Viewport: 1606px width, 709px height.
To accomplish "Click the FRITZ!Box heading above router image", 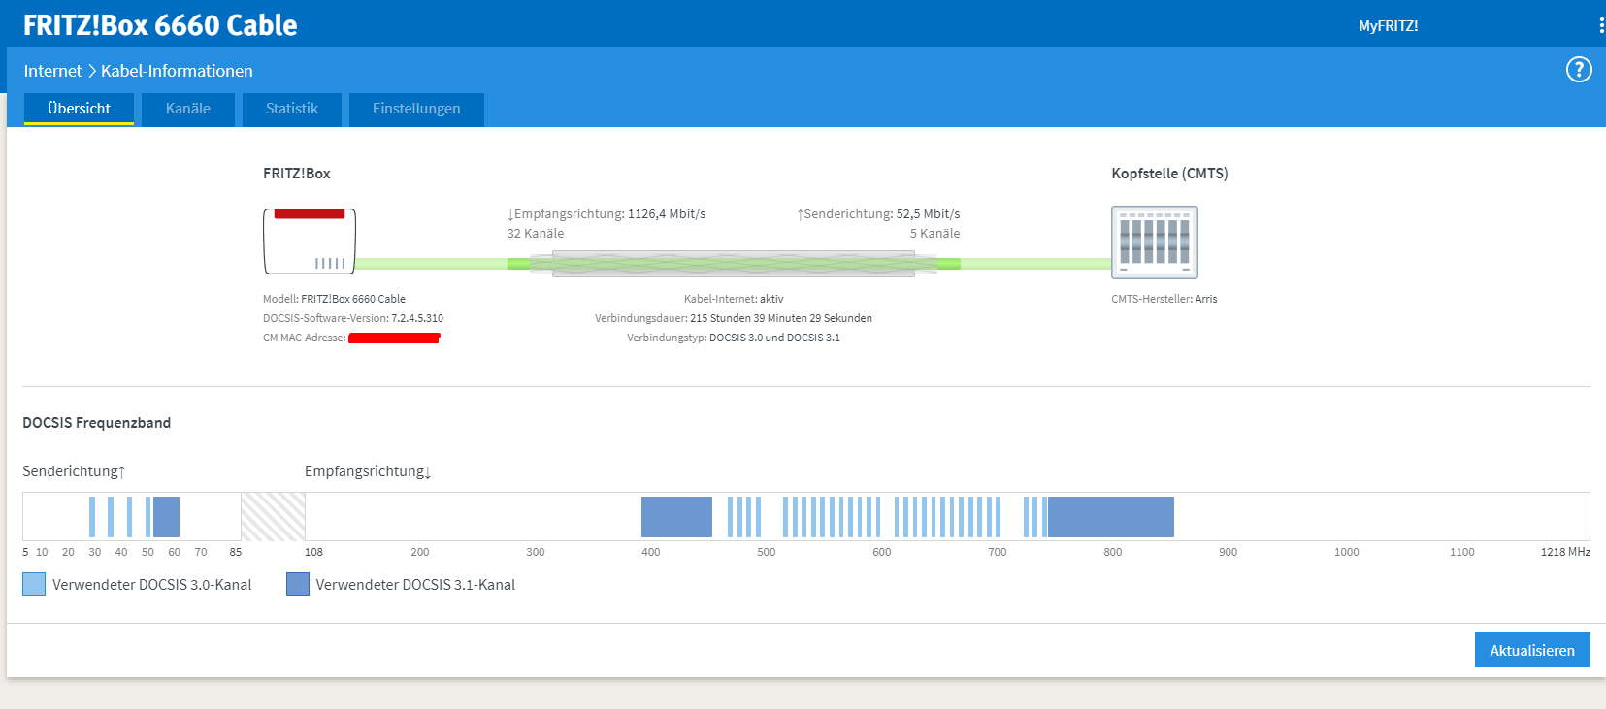I will pyautogui.click(x=296, y=174).
